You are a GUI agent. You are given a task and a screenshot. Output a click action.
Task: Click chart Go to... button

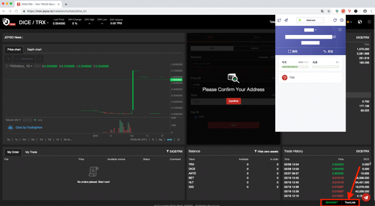pyautogui.click(x=68, y=140)
